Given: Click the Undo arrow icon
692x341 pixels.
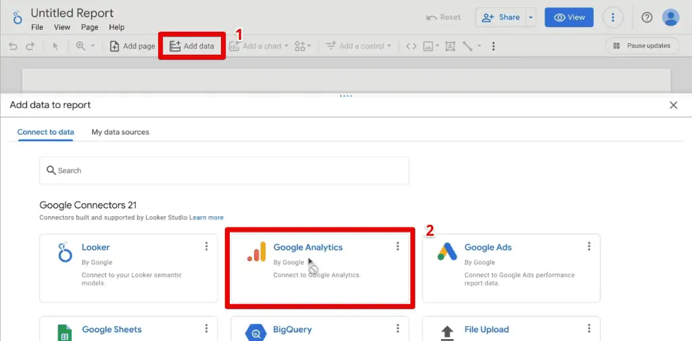Looking at the screenshot, I should pyautogui.click(x=13, y=46).
